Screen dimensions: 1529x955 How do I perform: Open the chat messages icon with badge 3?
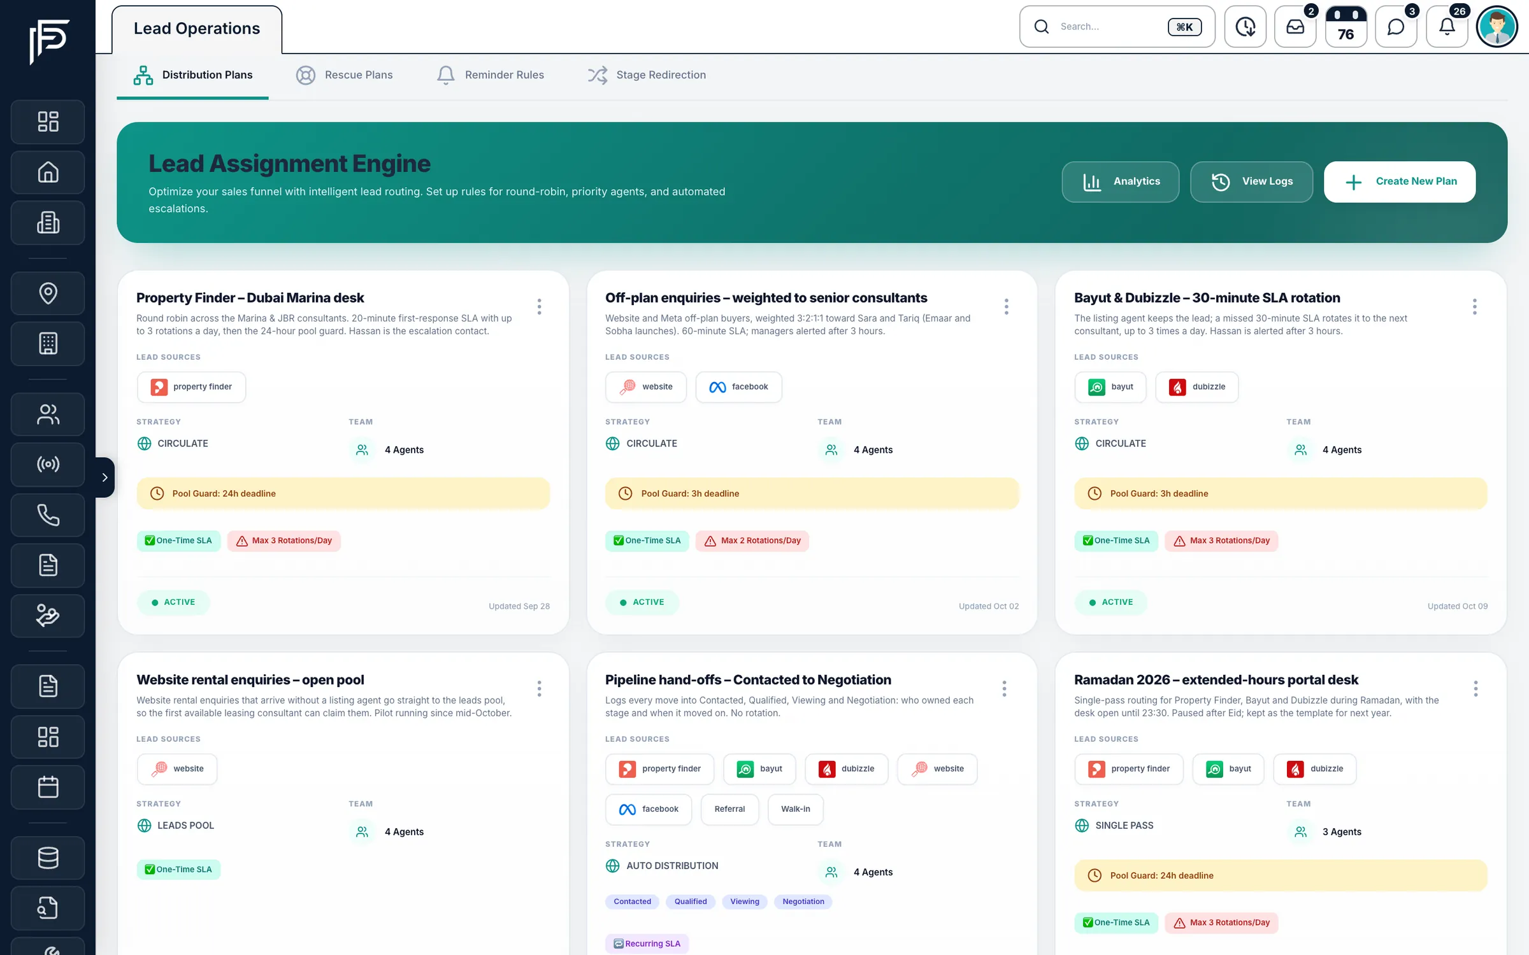click(x=1396, y=27)
